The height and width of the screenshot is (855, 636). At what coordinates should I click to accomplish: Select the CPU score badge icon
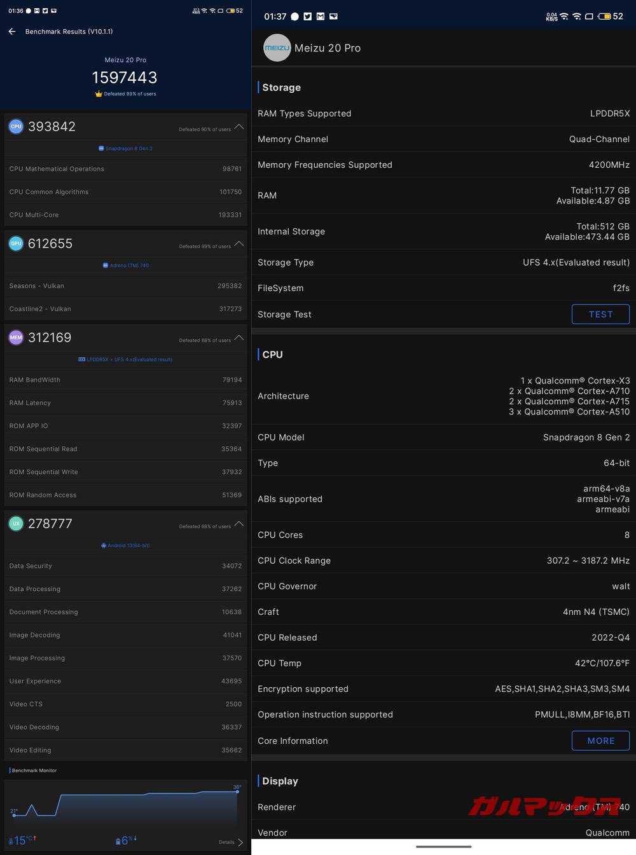(16, 127)
